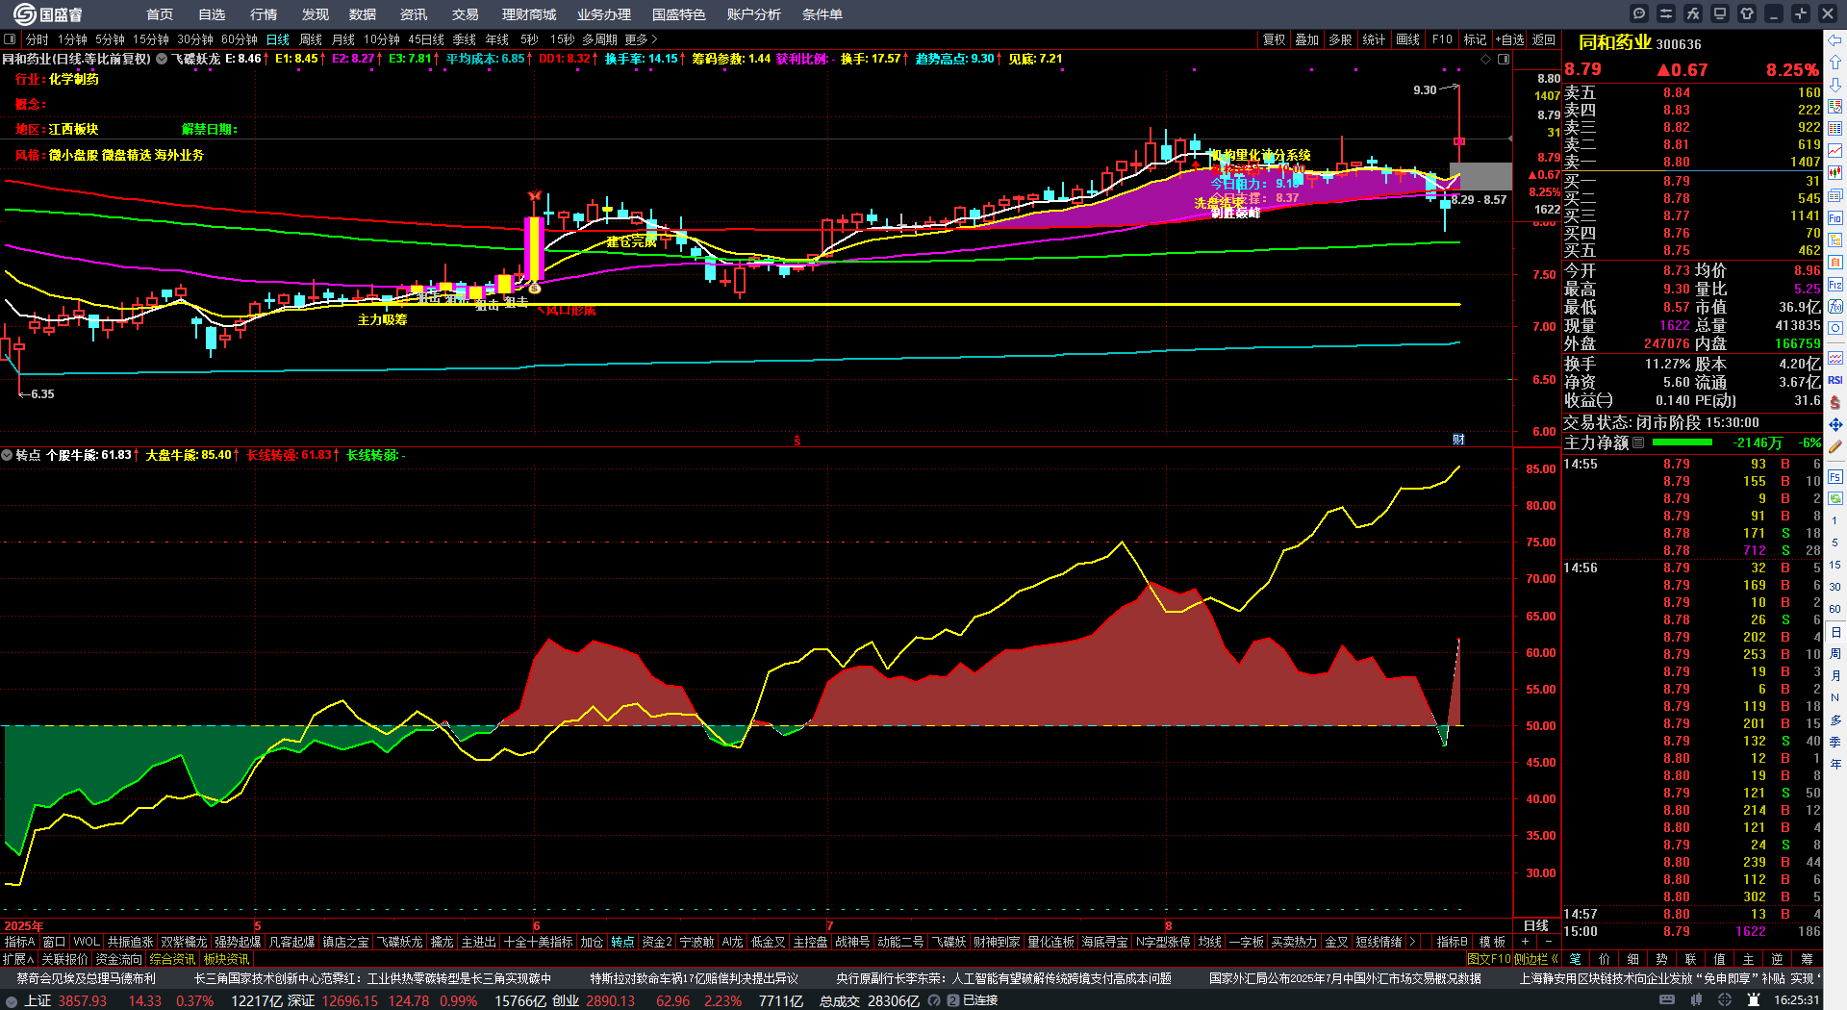Open the sector tree structure icon
This screenshot has width=1847, height=1010.
pyautogui.click(x=1835, y=240)
